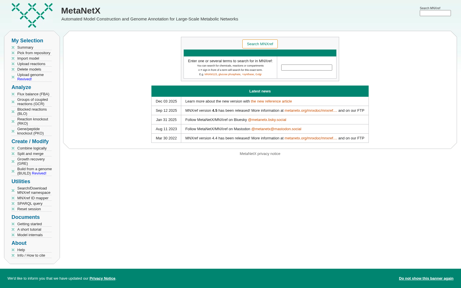
Task: Click the bullet icon beside Import model
Action: [13, 58]
